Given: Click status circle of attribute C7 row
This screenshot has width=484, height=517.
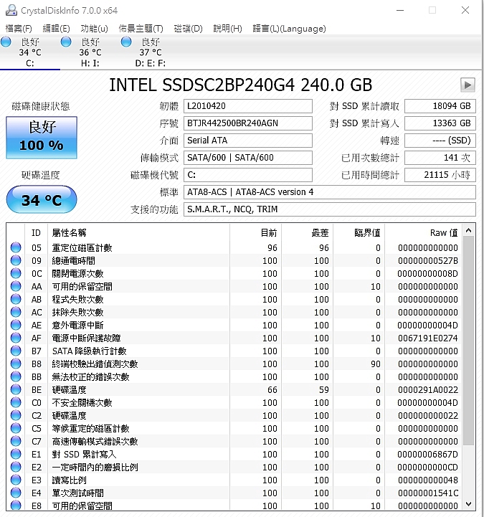Looking at the screenshot, I should tap(16, 441).
